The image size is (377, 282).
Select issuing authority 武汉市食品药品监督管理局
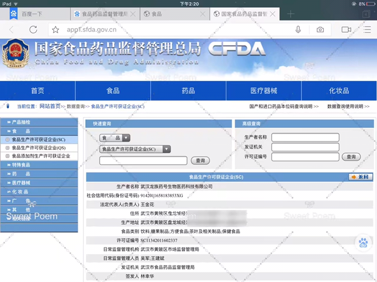click(x=167, y=267)
